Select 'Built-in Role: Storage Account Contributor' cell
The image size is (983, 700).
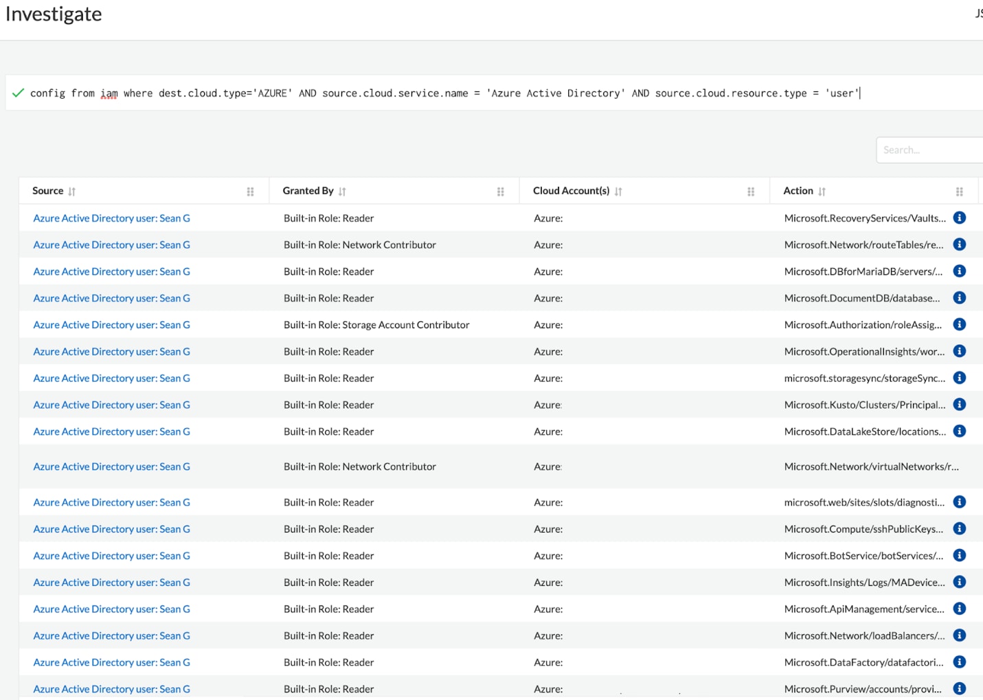click(376, 325)
